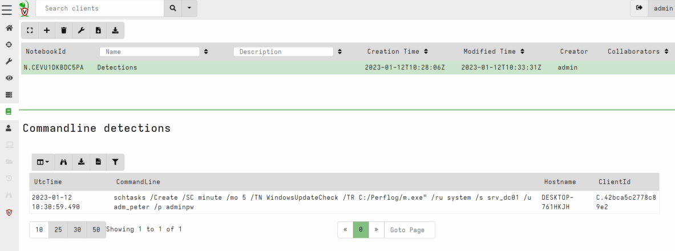The height and width of the screenshot is (251, 675).
Task: Expand the search clients dropdown arrow
Action: tap(189, 9)
